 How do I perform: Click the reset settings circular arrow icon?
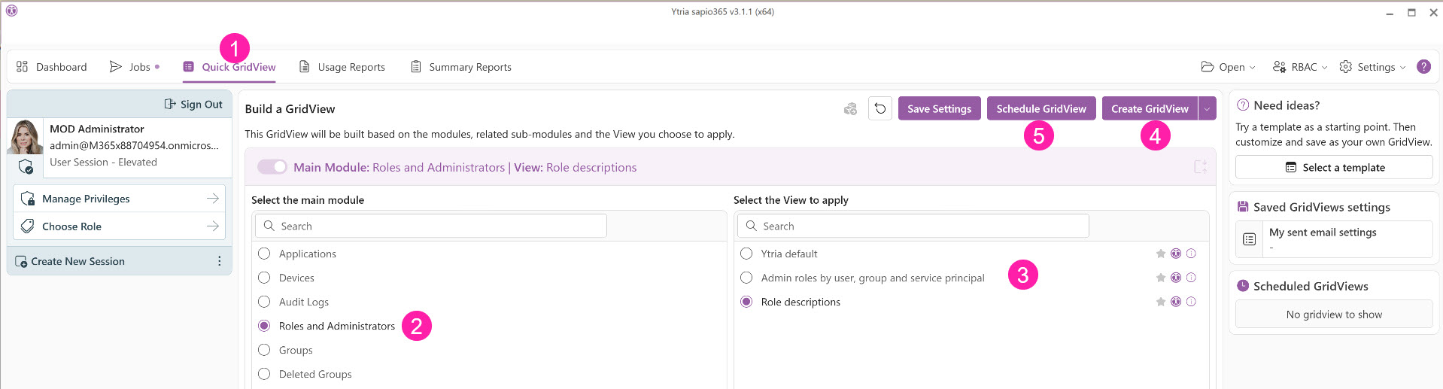coord(880,109)
